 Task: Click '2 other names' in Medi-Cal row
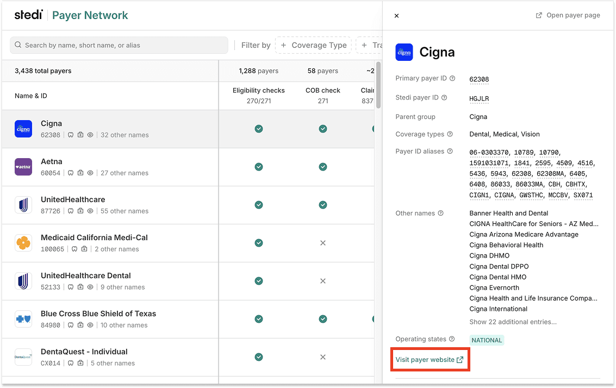pos(117,249)
